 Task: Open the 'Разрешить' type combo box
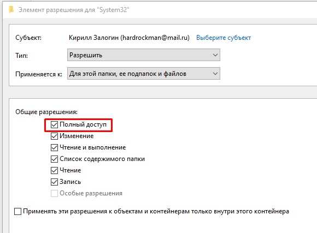click(x=144, y=55)
